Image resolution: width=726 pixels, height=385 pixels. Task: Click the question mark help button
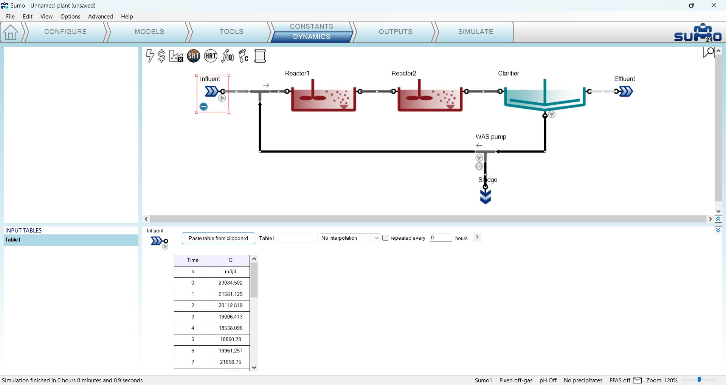point(477,238)
